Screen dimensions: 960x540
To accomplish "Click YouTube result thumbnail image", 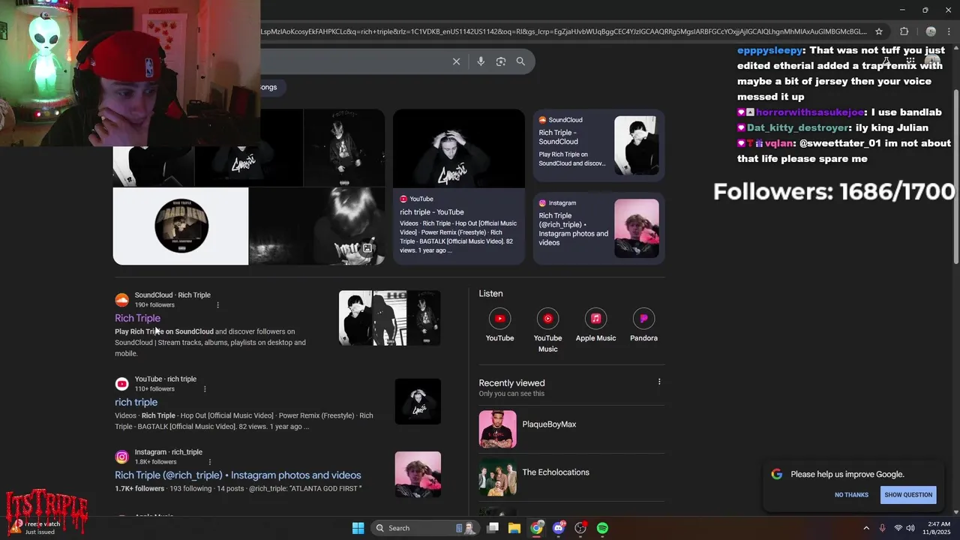I will tap(418, 401).
